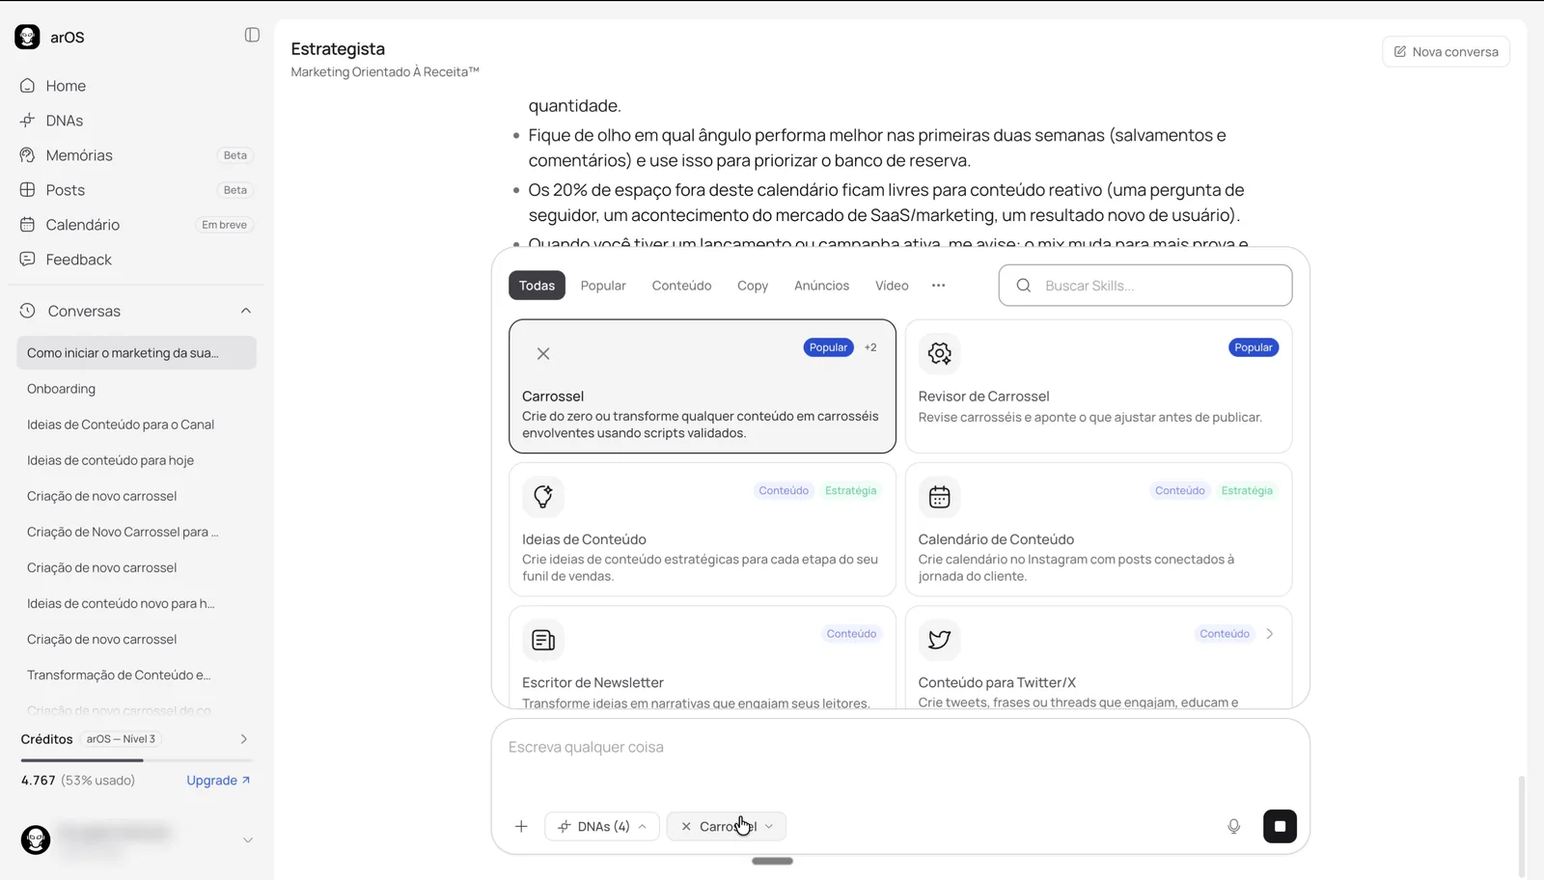The height and width of the screenshot is (880, 1544).
Task: Click the +2 tags badge on Carrossel
Action: [x=870, y=347]
